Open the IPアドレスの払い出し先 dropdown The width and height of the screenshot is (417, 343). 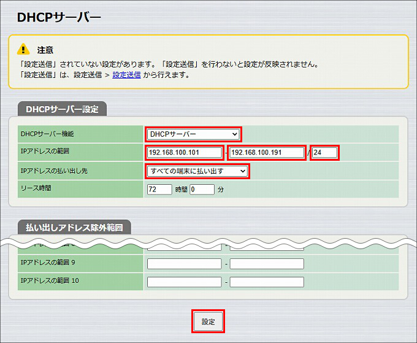coord(197,171)
